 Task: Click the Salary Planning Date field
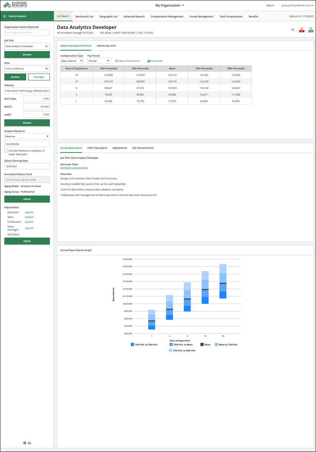[27, 166]
